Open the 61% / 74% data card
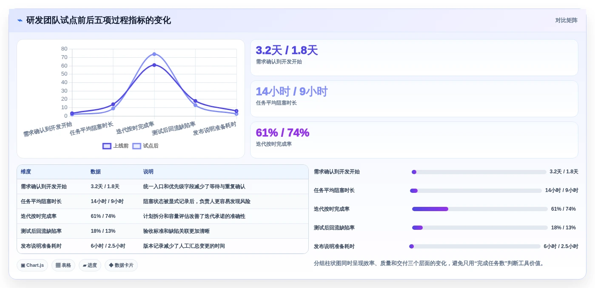 click(414, 140)
